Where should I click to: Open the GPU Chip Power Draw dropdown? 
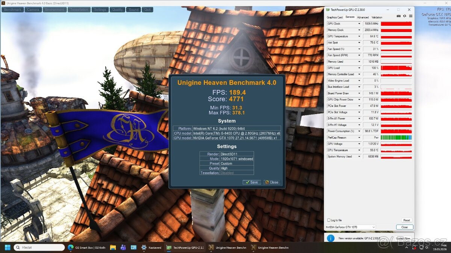[359, 100]
